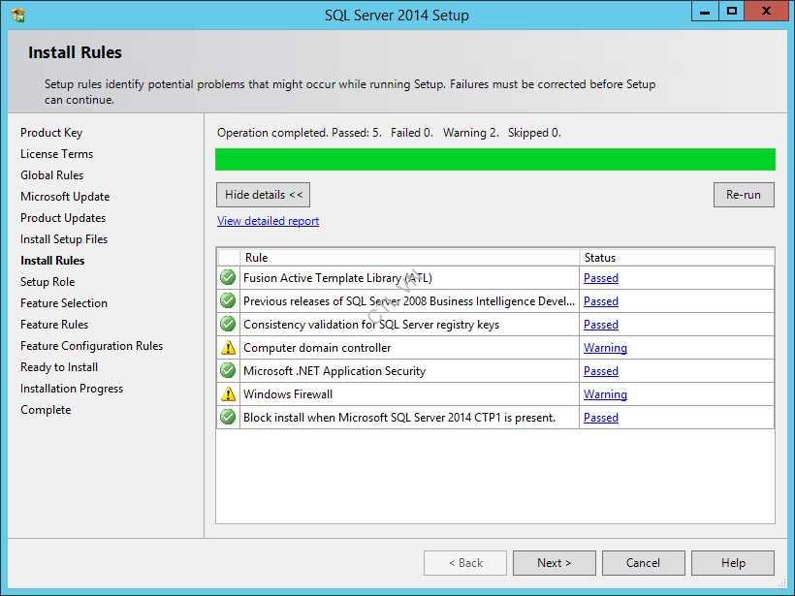
Task: Click the check icon beside Microsoft .NET Application Security
Action: pos(227,370)
